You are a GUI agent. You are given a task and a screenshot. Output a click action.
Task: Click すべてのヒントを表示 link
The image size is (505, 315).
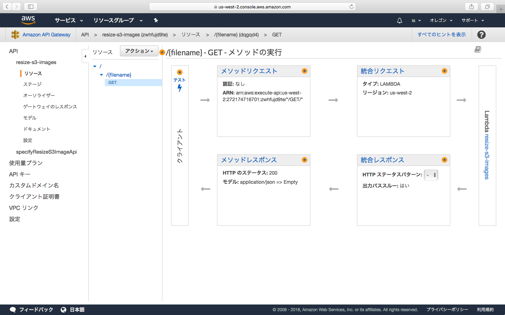(x=442, y=35)
